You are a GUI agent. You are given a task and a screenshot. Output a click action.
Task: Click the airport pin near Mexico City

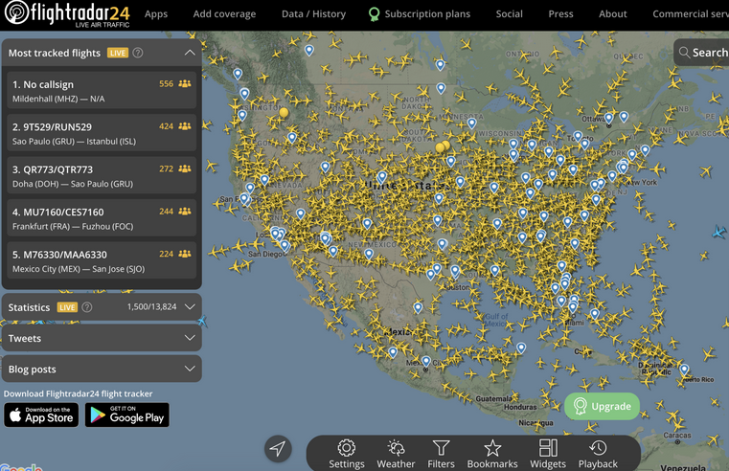[426, 361]
